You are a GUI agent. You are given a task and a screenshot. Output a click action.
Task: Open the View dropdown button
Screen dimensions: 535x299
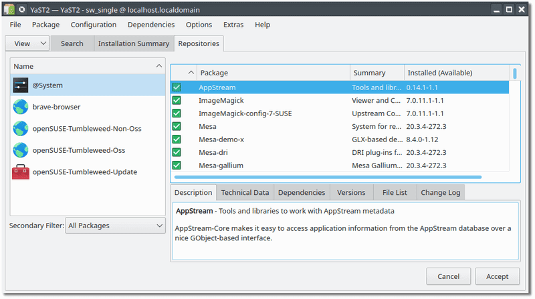(x=27, y=43)
